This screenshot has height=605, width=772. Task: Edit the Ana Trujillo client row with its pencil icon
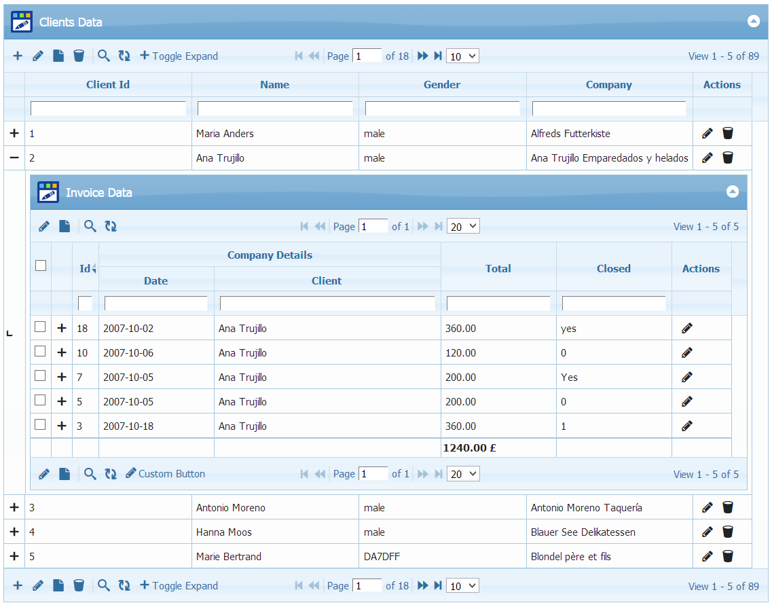click(x=707, y=158)
